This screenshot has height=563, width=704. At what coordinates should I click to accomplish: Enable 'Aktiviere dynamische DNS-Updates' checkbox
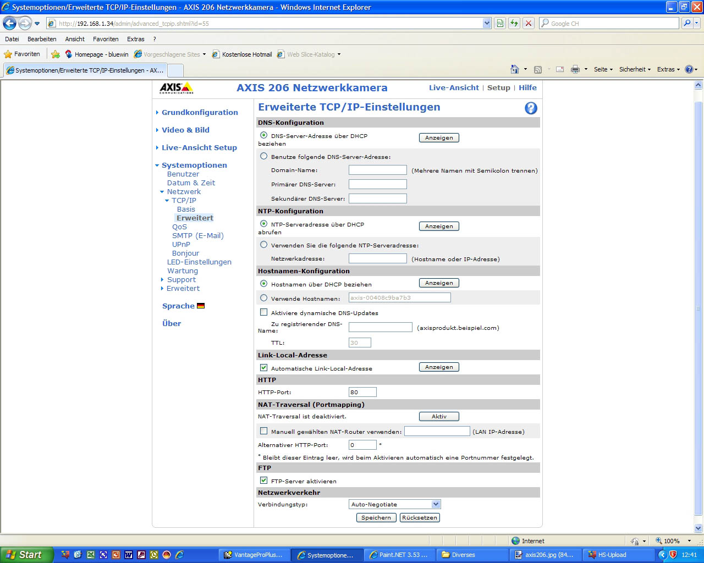(264, 312)
